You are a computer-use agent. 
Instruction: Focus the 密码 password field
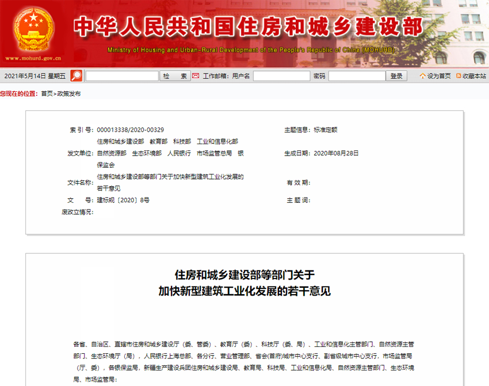[357, 76]
